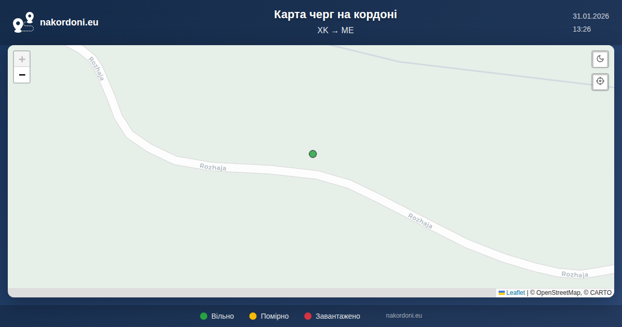This screenshot has width=622, height=327.
Task: Click the nakordoni.eu map pin logo icon
Action: [23, 22]
